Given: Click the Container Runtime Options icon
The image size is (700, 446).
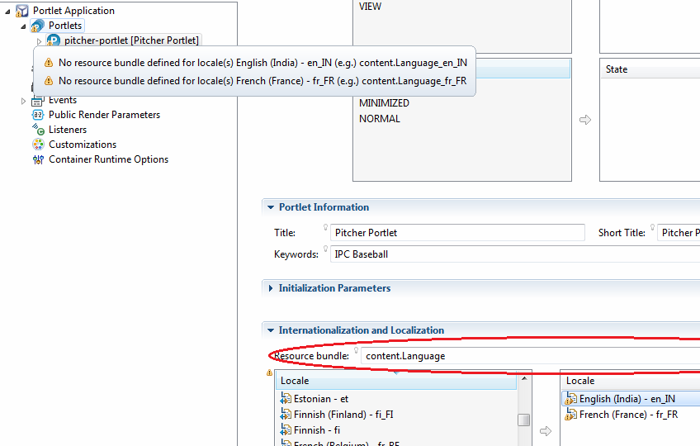Looking at the screenshot, I should coord(37,159).
